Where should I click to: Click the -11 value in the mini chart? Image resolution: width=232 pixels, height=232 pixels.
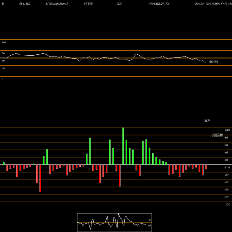pos(149,220)
